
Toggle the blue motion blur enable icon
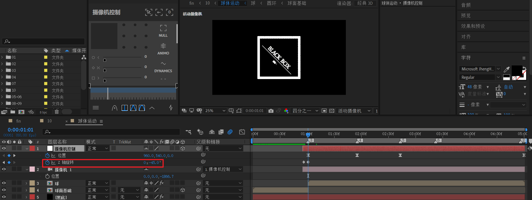coord(230,132)
